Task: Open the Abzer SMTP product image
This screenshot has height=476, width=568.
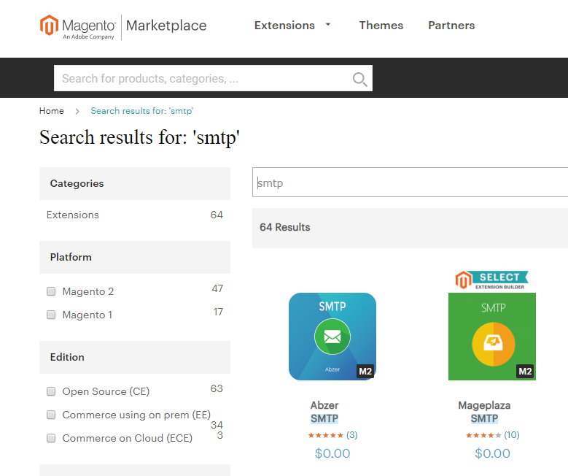Action: (x=332, y=337)
